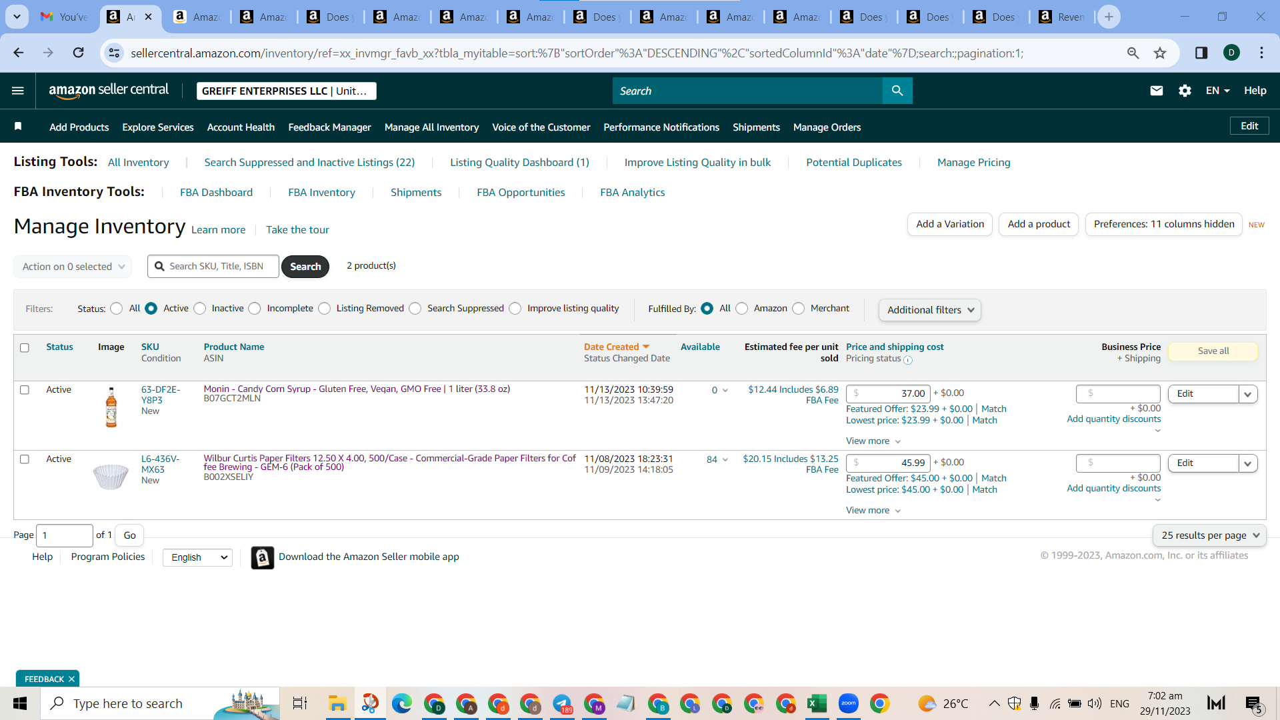
Task: Open the tab search dropdown arrow in Chrome
Action: (x=17, y=17)
